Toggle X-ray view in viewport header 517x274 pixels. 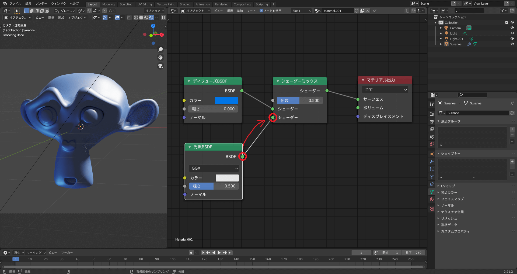point(129,18)
